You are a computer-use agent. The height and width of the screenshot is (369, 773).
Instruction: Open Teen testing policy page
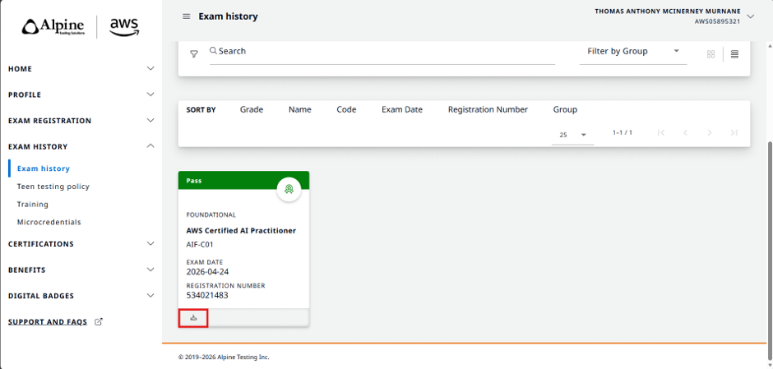53,187
